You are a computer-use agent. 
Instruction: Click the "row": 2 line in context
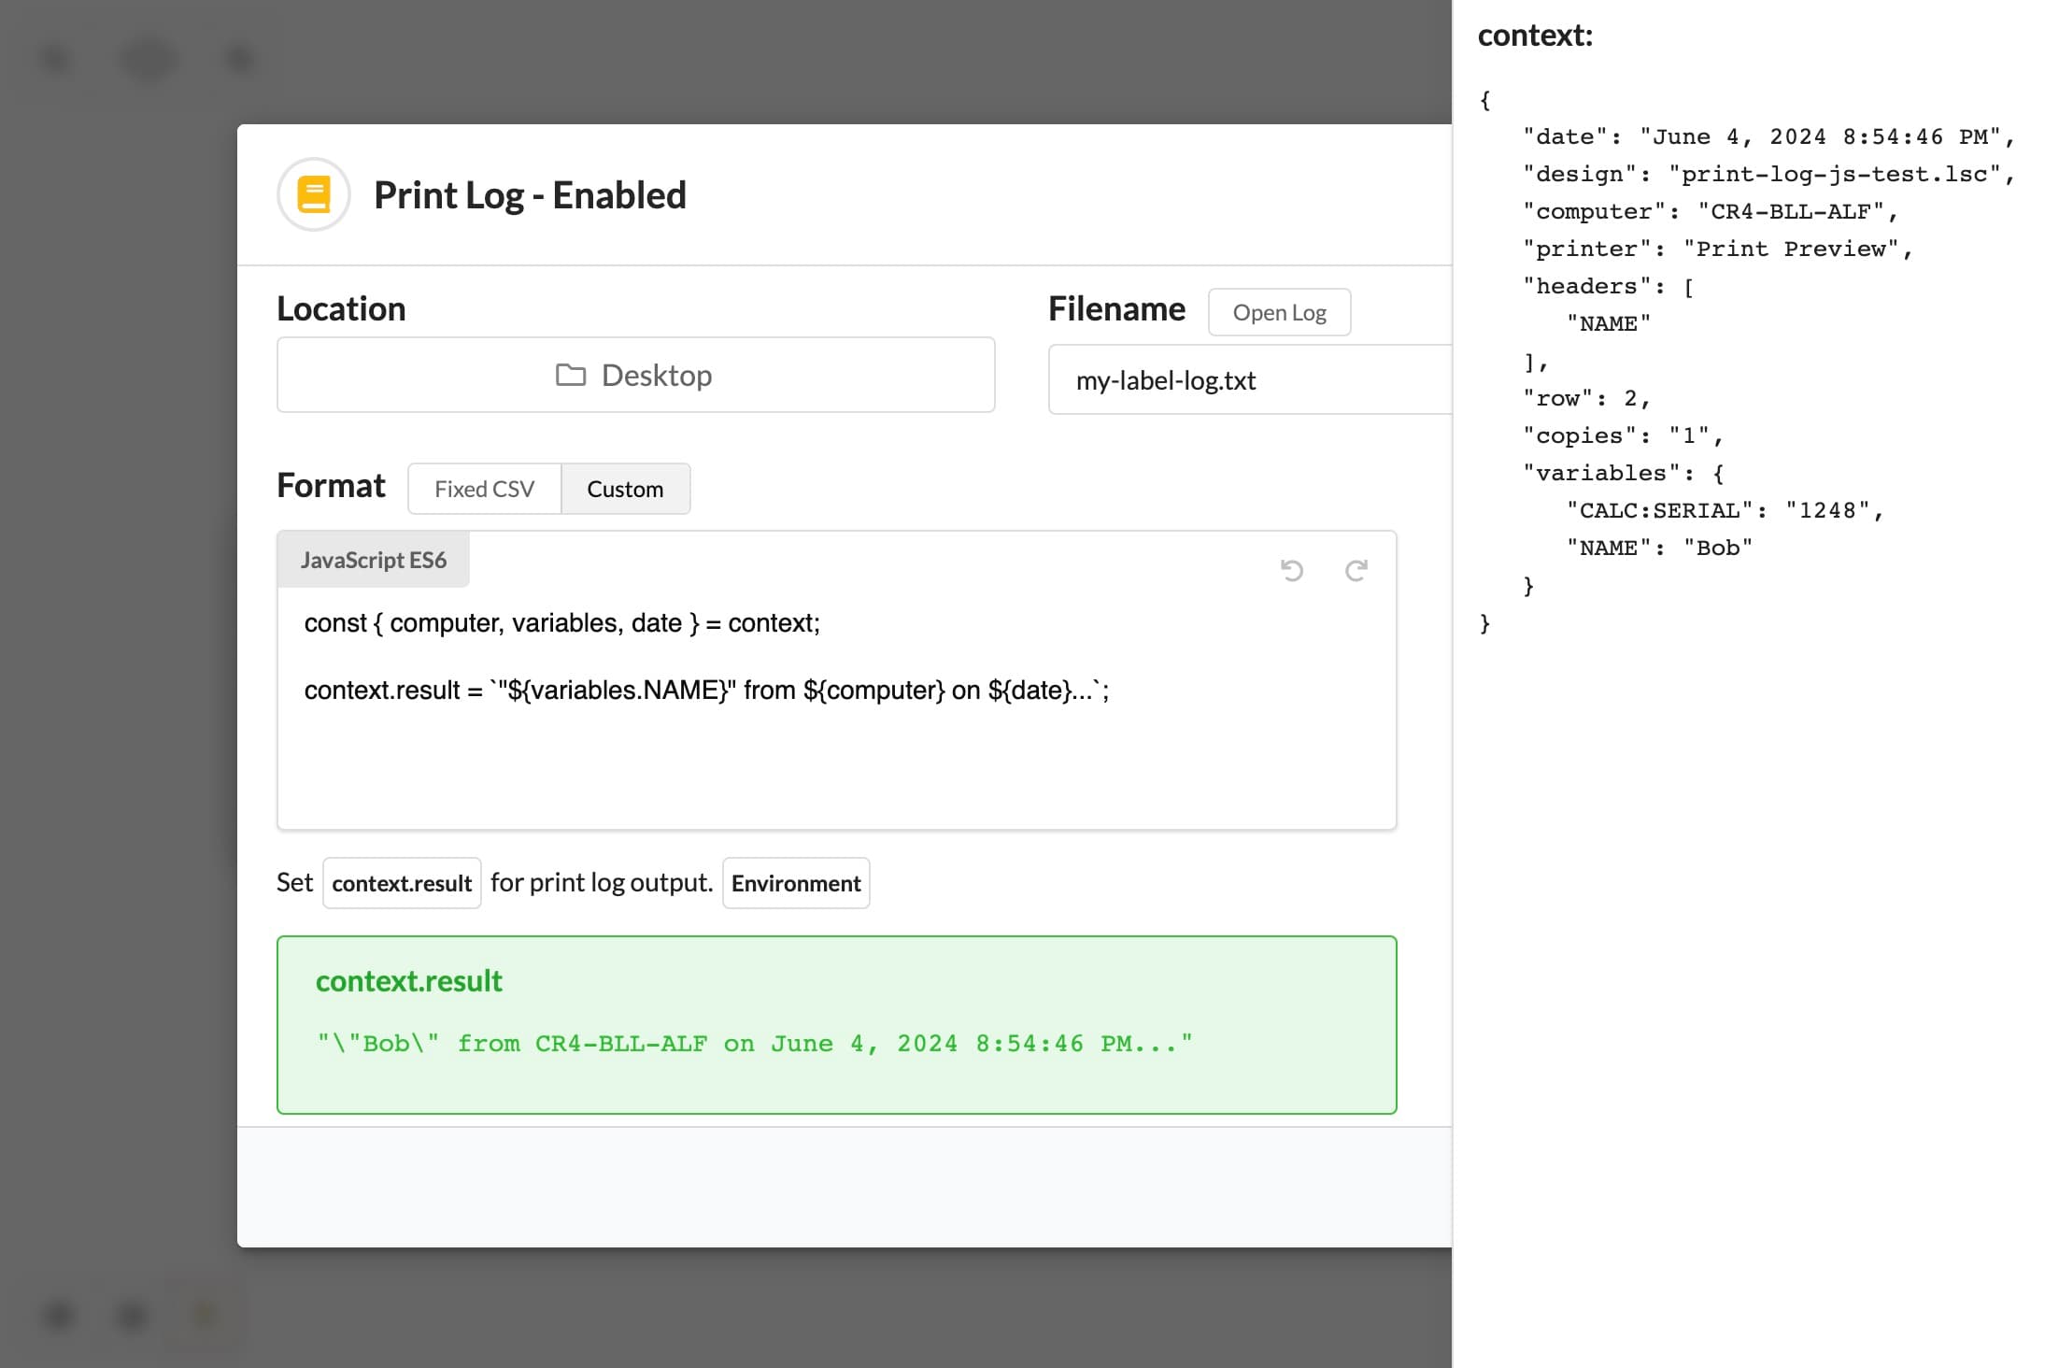[1587, 399]
